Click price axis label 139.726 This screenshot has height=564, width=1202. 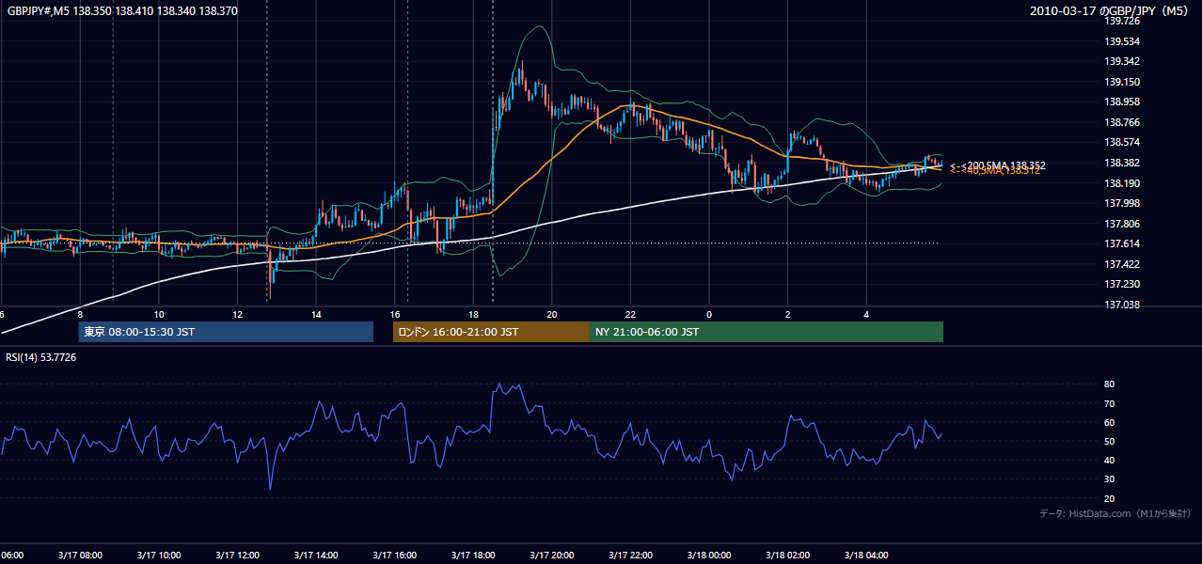point(1122,21)
